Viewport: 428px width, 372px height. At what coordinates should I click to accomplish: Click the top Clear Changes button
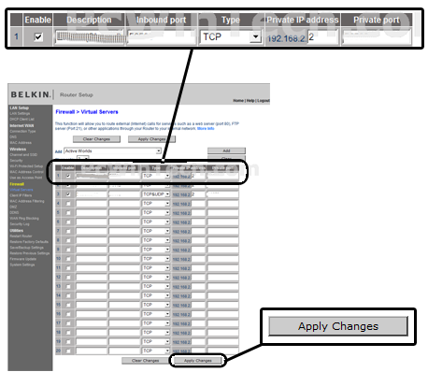96,139
